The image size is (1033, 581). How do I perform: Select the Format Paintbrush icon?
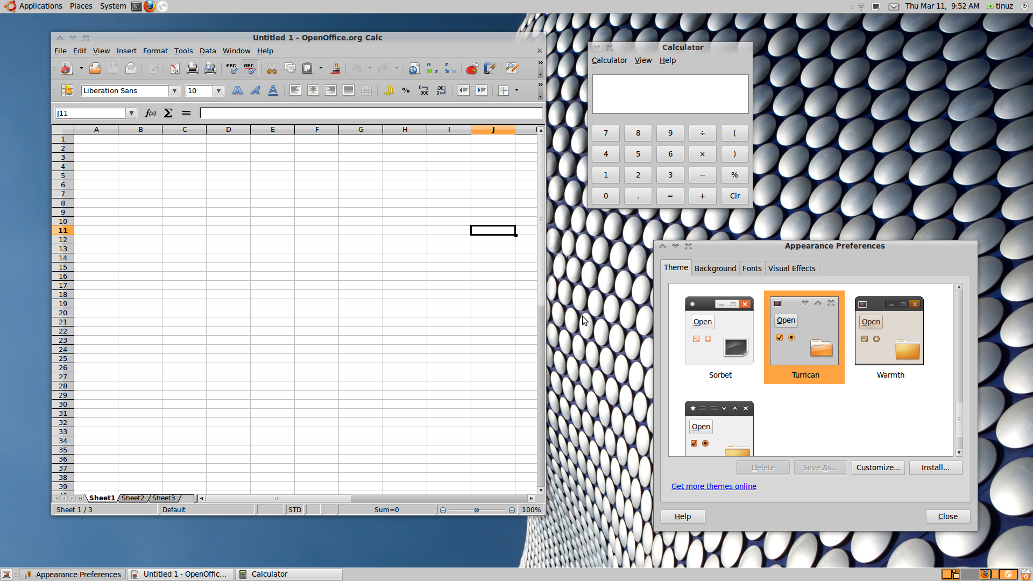[x=335, y=68]
